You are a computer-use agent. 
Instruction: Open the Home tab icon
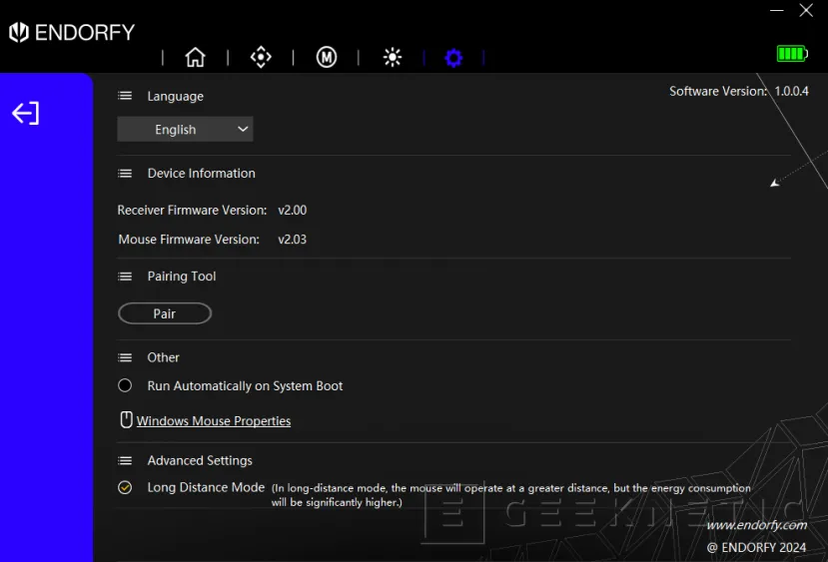pos(195,57)
